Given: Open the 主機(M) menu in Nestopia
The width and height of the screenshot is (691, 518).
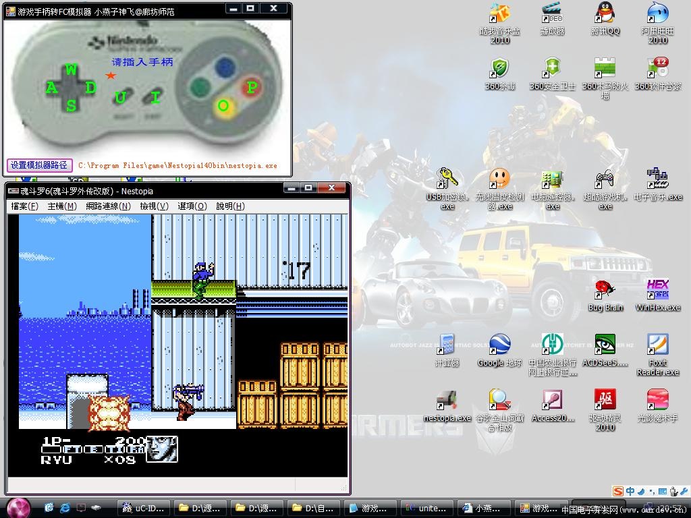Looking at the screenshot, I should coord(61,206).
